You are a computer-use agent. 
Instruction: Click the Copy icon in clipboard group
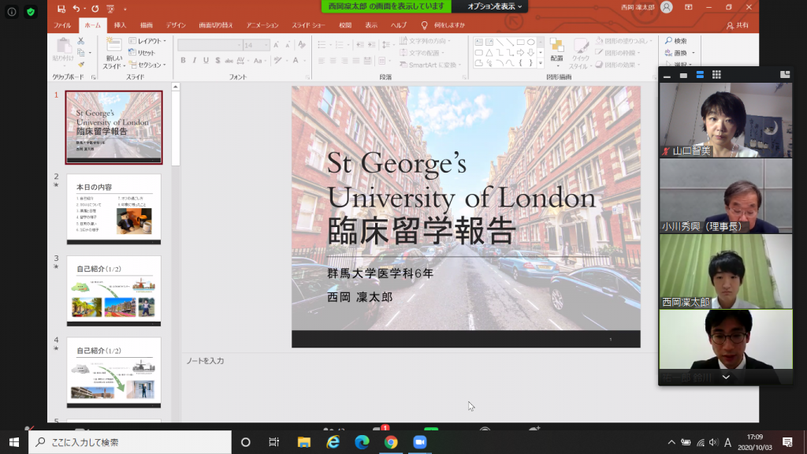click(x=81, y=53)
